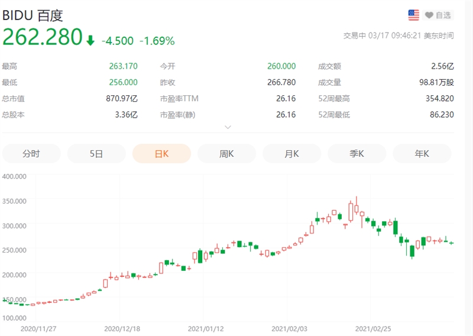
Task: Click the green down arrow price indicator
Action: (90, 40)
